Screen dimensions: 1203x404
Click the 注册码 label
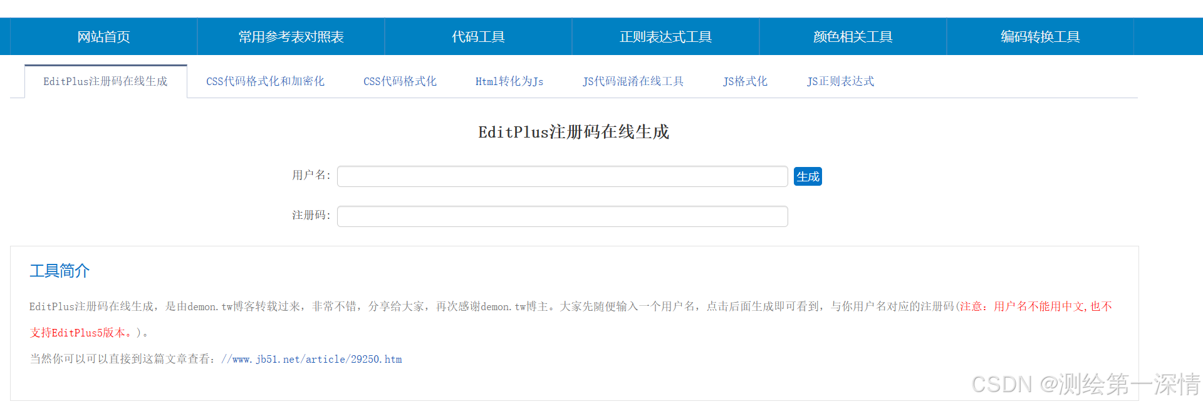point(311,215)
